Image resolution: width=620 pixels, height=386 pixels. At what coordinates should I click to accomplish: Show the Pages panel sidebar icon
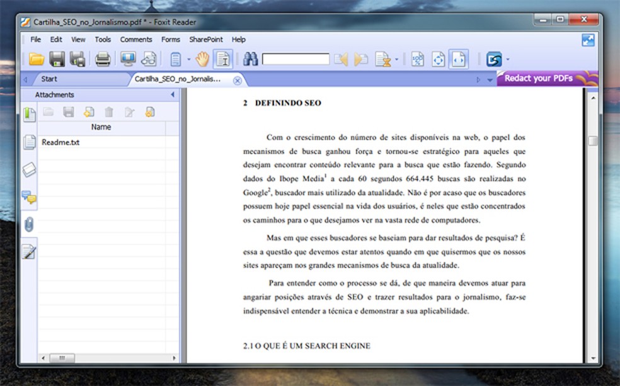point(29,142)
